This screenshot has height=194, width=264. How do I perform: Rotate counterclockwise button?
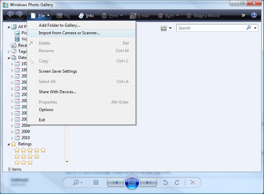[x=165, y=182]
